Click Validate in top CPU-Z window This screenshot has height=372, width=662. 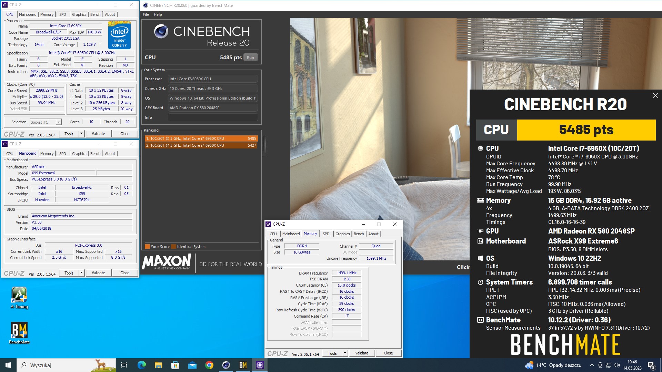(98, 134)
